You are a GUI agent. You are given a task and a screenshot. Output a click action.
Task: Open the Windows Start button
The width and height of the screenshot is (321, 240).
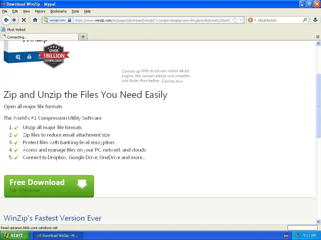coord(15,236)
